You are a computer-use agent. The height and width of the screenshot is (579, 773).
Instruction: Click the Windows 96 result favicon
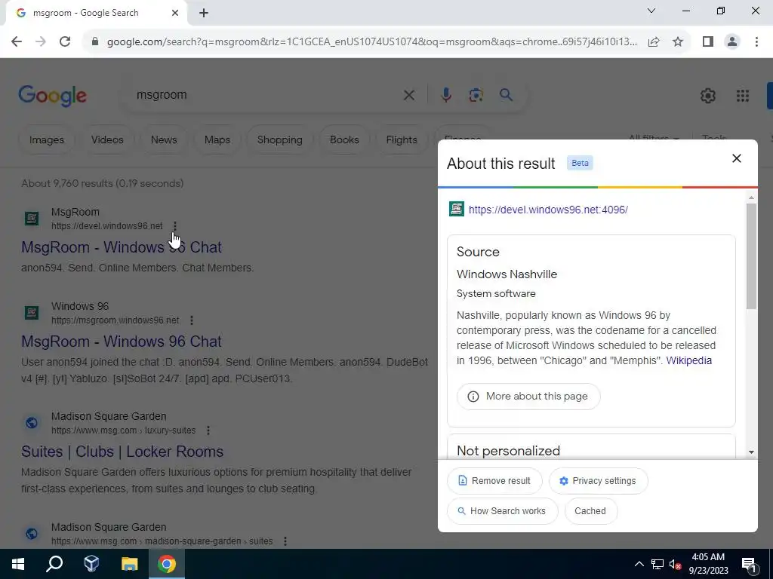coord(32,313)
